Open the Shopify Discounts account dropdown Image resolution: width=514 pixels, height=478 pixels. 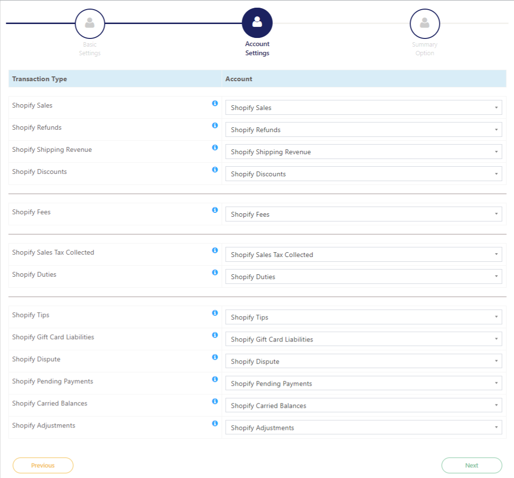(363, 174)
